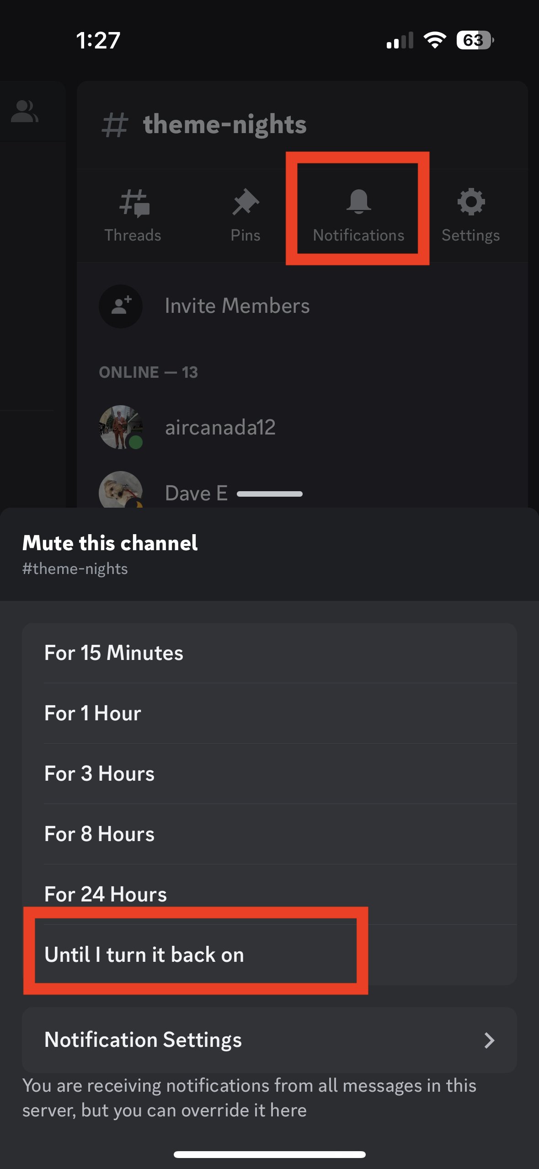Open the channel Settings gear icon
539x1169 pixels.
471,201
